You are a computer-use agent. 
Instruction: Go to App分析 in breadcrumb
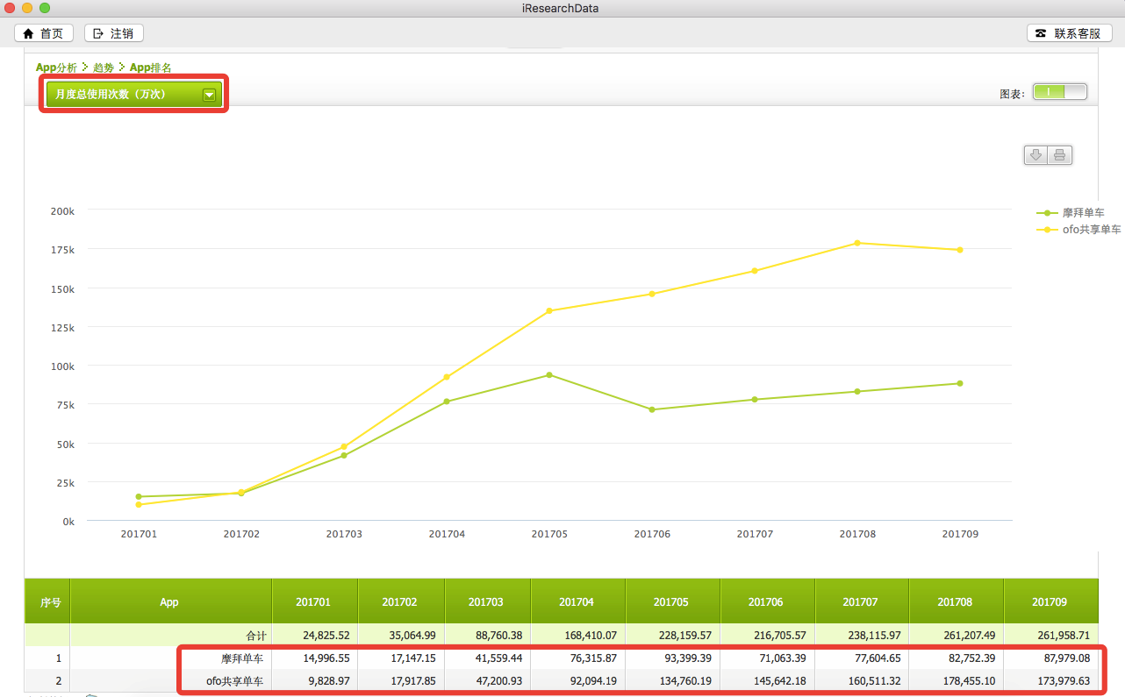click(56, 68)
